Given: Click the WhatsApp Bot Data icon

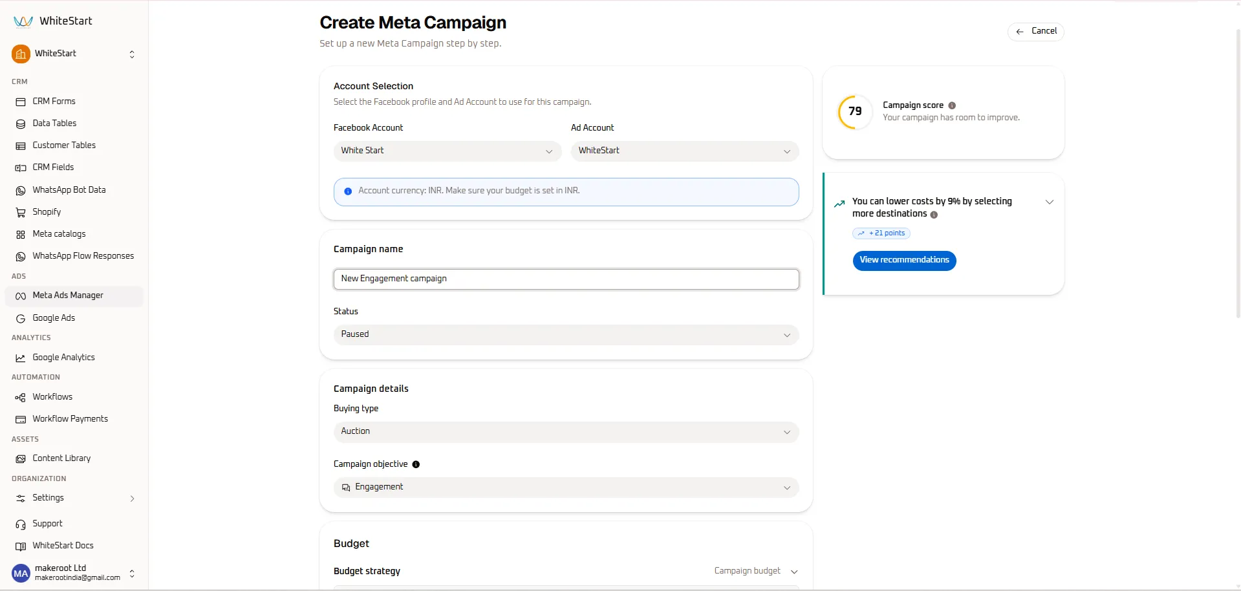Looking at the screenshot, I should (x=21, y=191).
